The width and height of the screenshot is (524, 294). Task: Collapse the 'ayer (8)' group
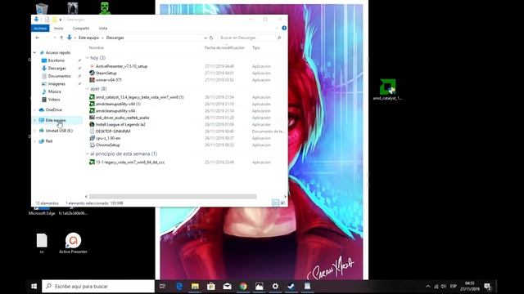[x=88, y=89]
